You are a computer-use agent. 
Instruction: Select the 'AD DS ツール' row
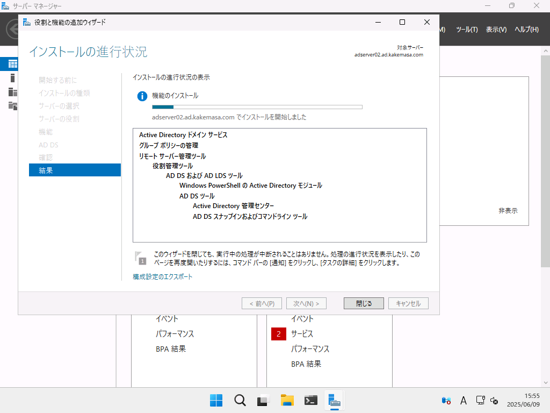tap(197, 196)
